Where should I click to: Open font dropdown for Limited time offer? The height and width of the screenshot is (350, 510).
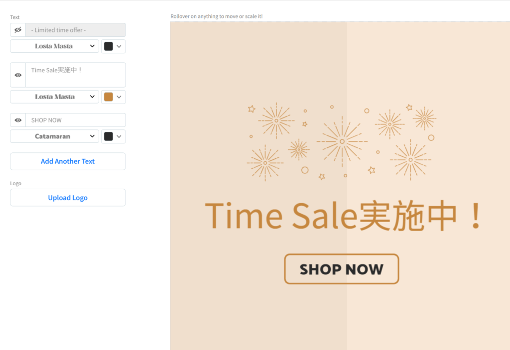point(54,46)
